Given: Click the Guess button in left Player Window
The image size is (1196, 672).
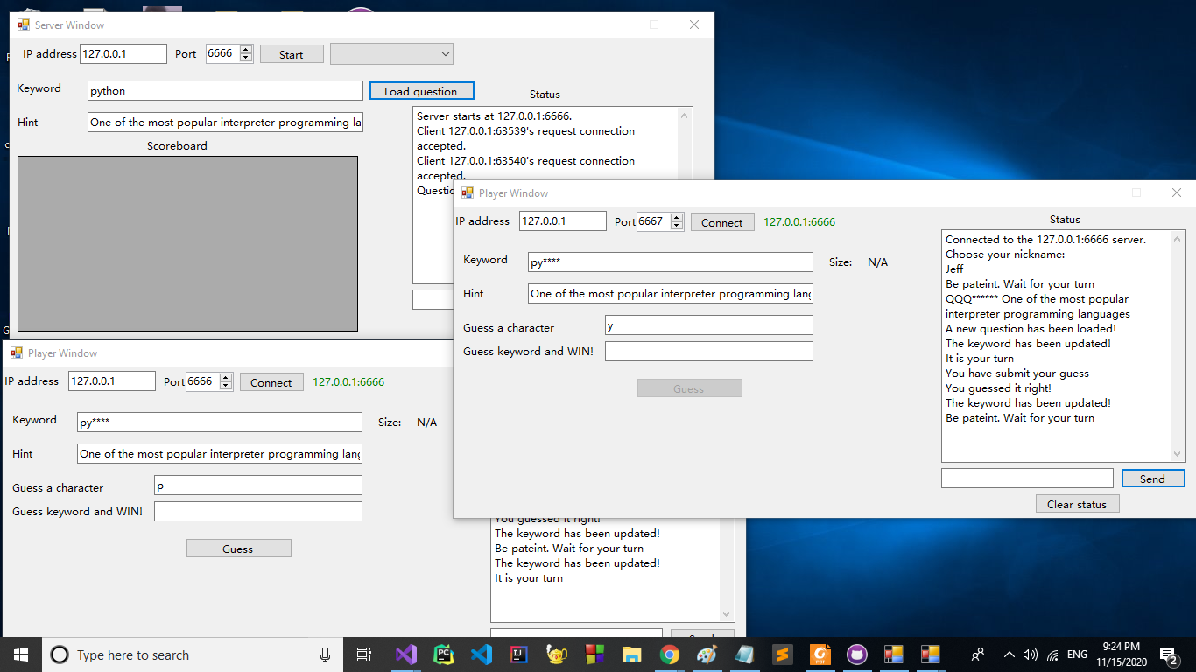Looking at the screenshot, I should click(238, 549).
